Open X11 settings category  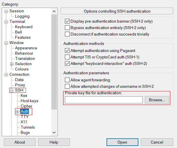click(24, 122)
